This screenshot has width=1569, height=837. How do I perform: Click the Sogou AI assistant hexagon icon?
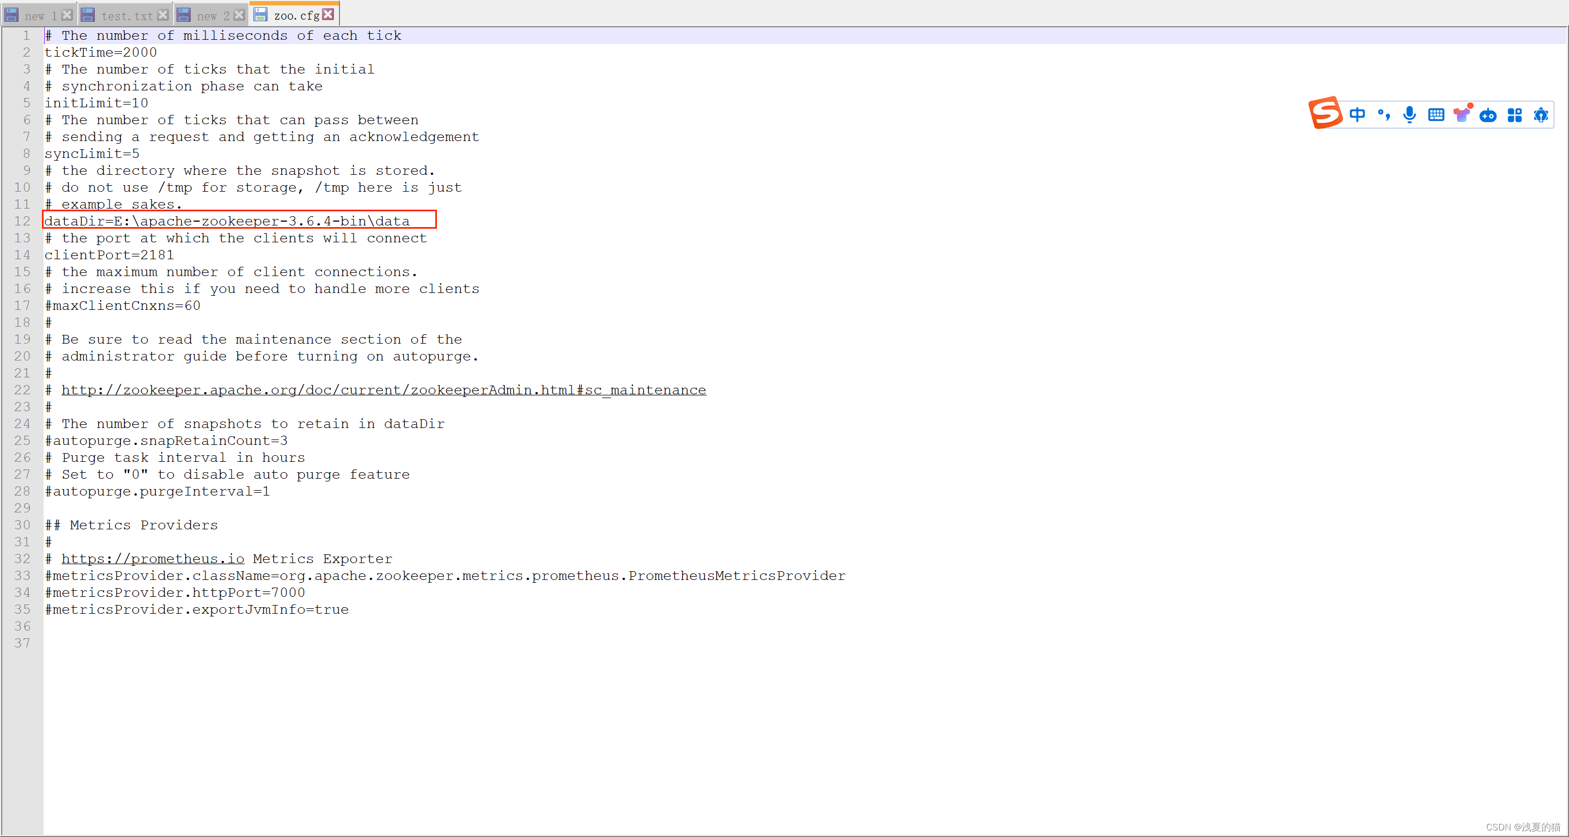pyautogui.click(x=1541, y=114)
